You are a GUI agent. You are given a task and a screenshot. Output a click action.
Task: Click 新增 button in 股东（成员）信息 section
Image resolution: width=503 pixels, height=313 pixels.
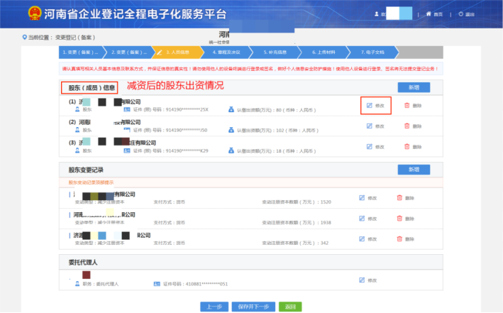[414, 87]
